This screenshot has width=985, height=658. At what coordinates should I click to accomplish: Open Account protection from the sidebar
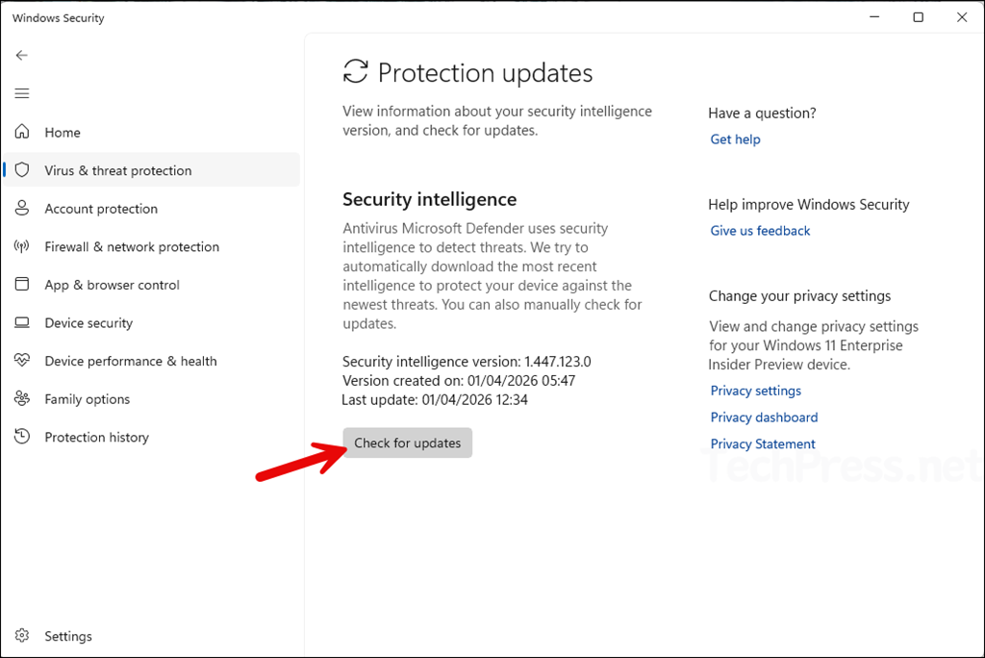coord(101,208)
